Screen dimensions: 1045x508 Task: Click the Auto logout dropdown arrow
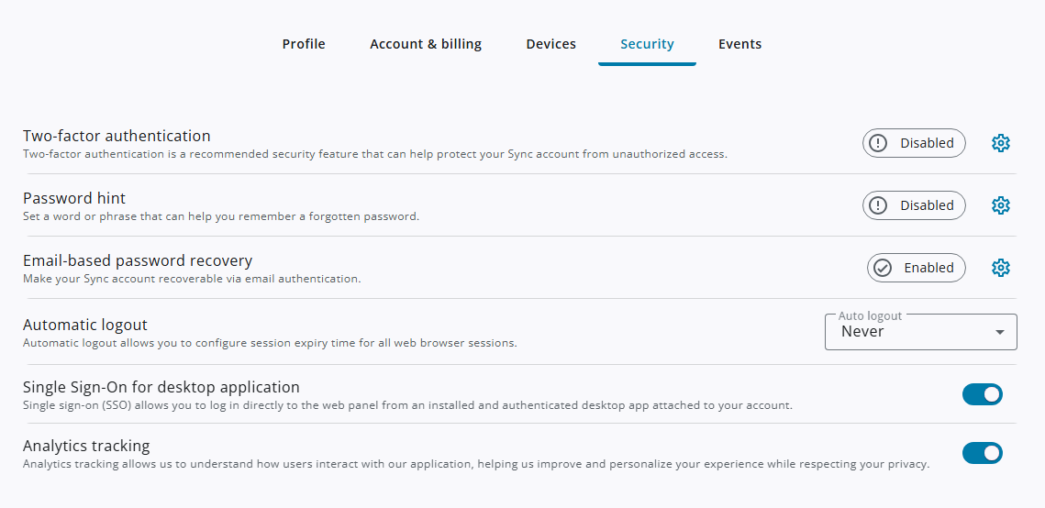coord(1000,332)
